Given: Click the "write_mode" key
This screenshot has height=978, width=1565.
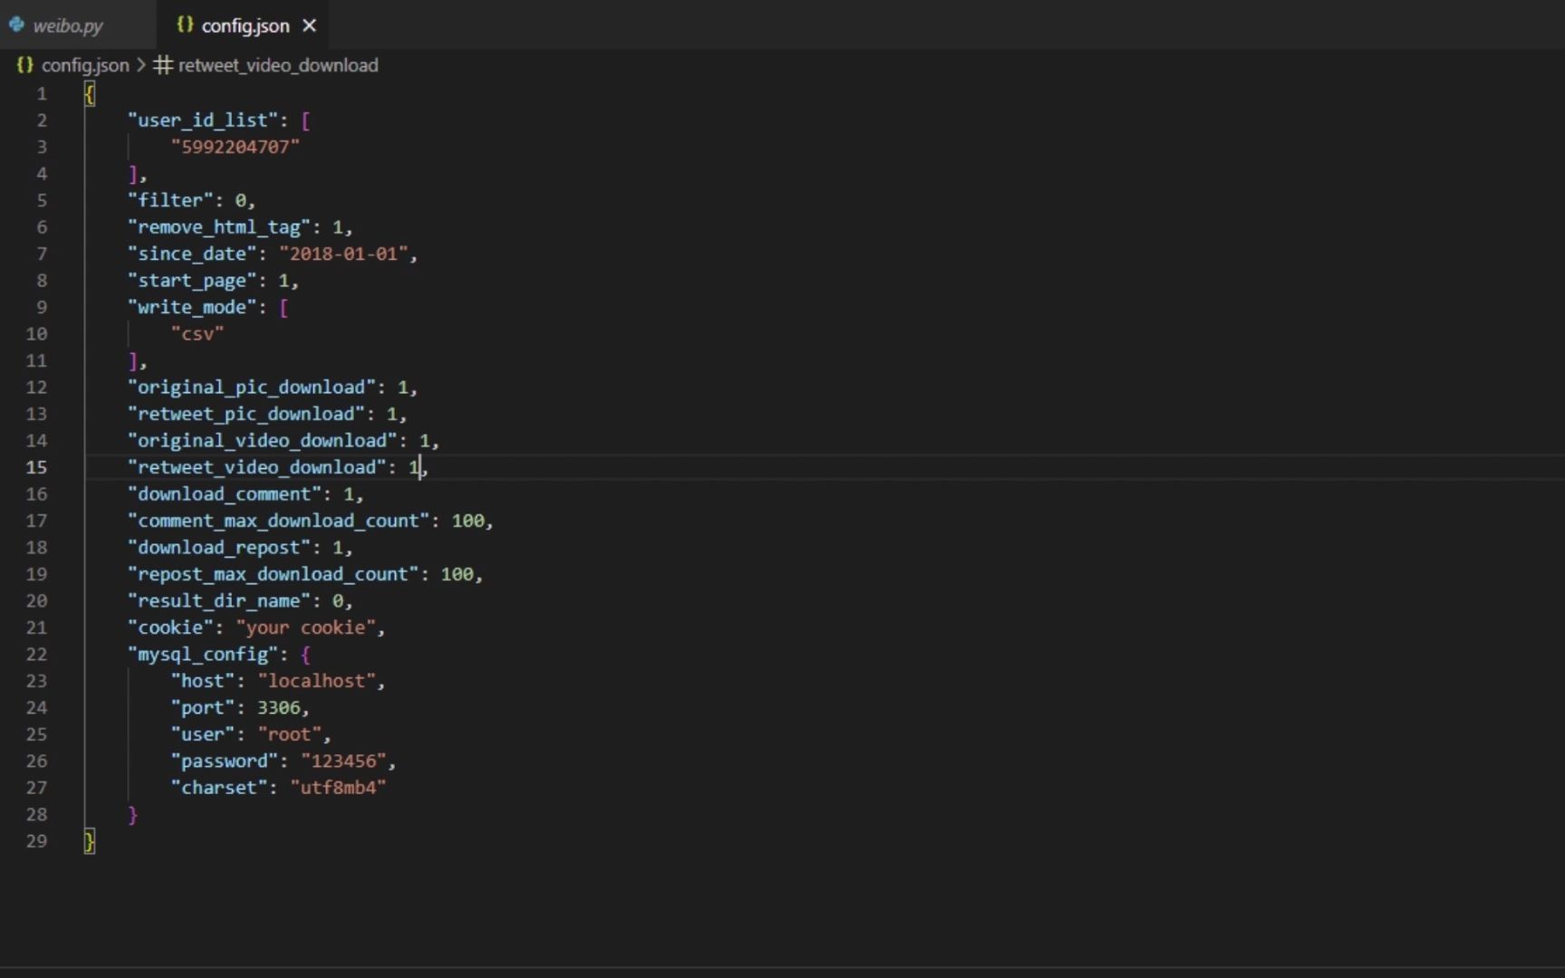Looking at the screenshot, I should coord(192,307).
